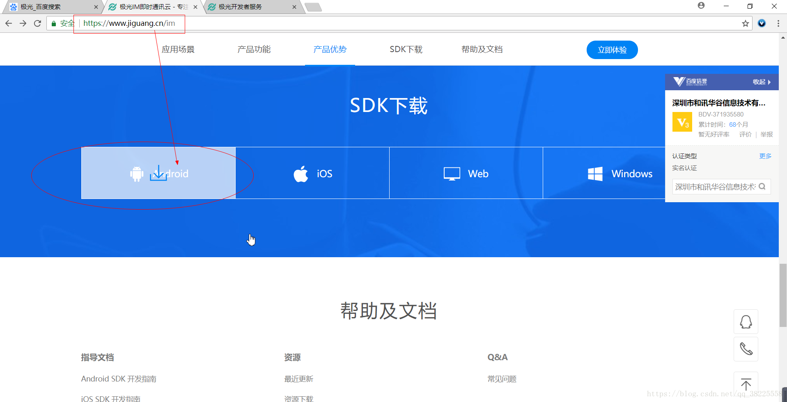Open the Chrome user profile icon
Viewport: 787px width, 402px height.
pos(701,6)
